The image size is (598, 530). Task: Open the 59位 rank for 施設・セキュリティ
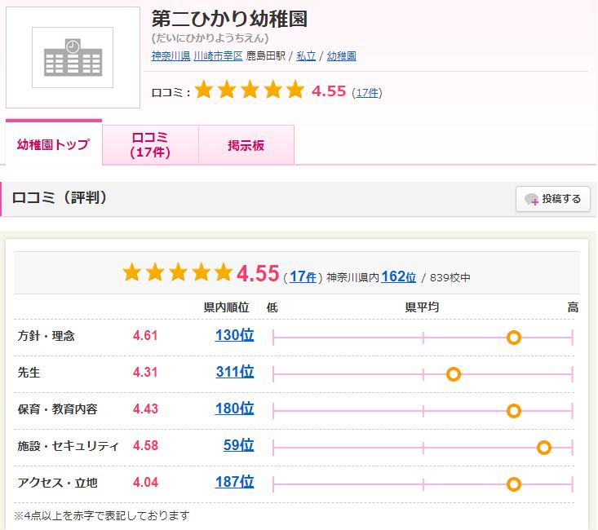239,444
